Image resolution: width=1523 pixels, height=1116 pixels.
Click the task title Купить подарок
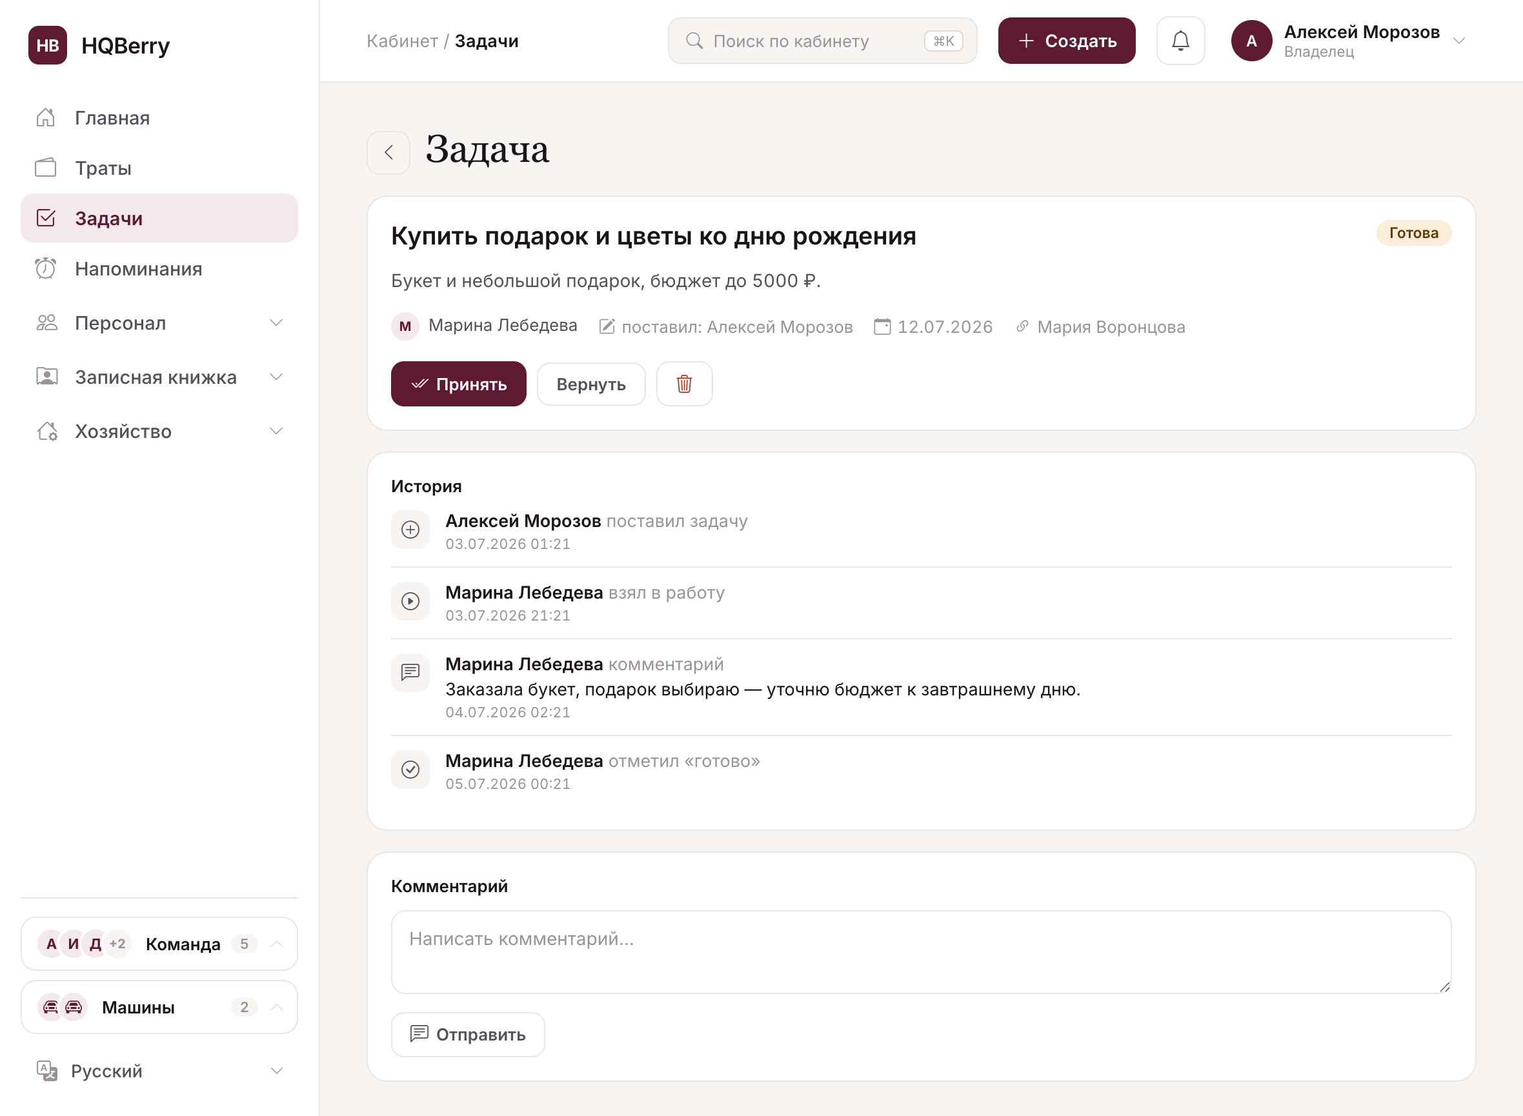pos(653,235)
